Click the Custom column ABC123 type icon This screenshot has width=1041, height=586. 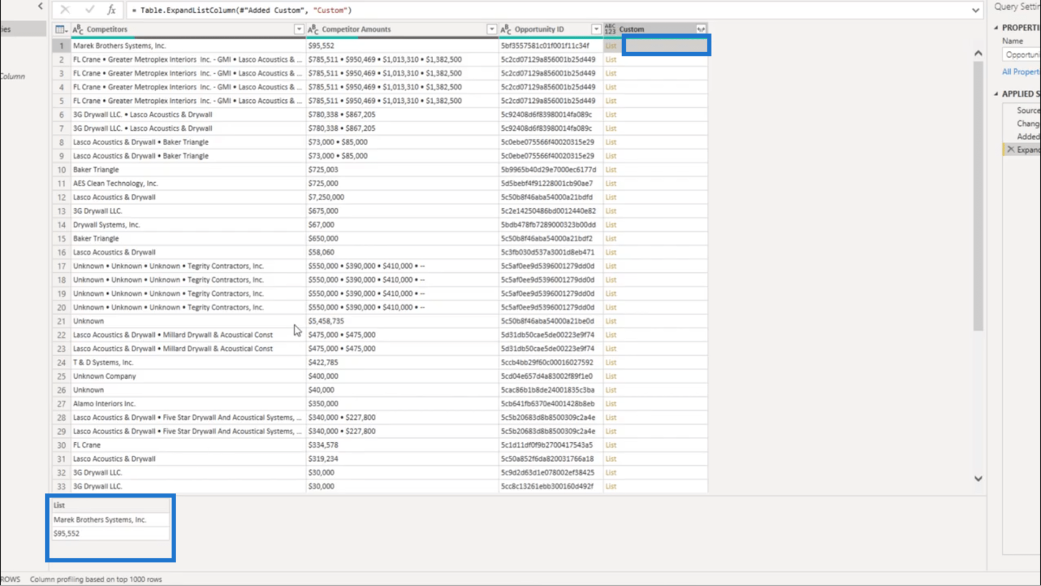click(610, 29)
